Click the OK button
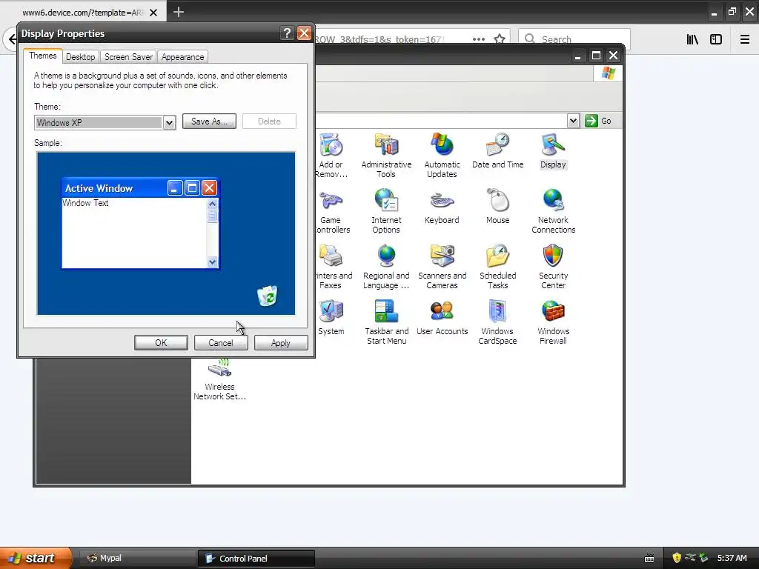The image size is (759, 569). click(x=161, y=342)
